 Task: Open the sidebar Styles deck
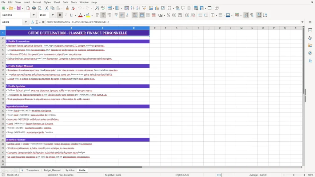[x=310, y=38]
